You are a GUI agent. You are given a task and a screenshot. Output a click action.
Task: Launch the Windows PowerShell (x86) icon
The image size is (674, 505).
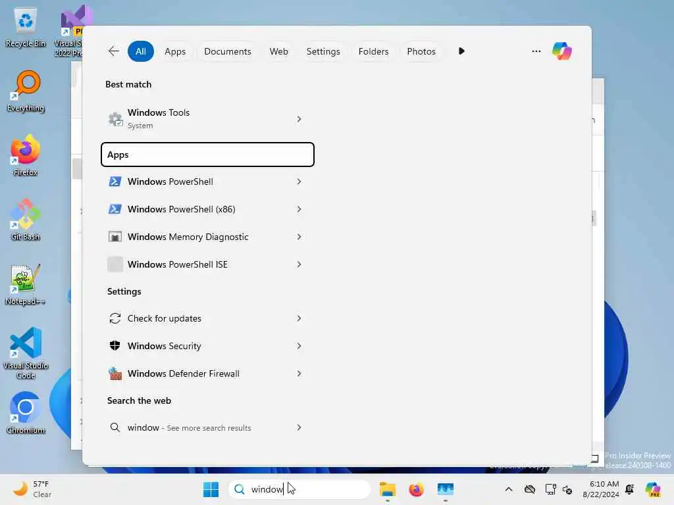[115, 209]
